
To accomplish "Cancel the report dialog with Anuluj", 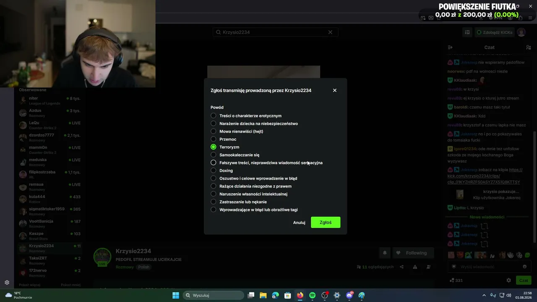I will (299, 223).
